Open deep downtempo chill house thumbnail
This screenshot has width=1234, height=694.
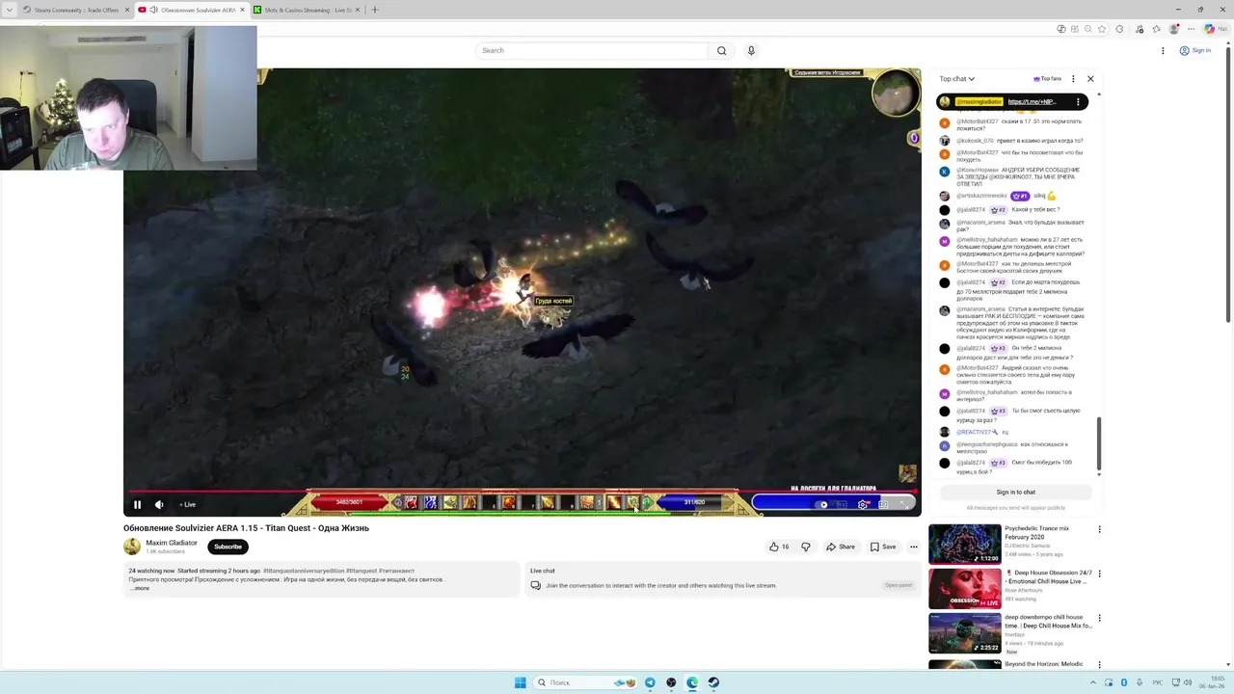click(964, 633)
